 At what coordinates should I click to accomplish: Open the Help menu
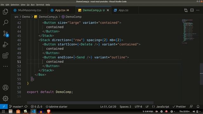[48, 5]
